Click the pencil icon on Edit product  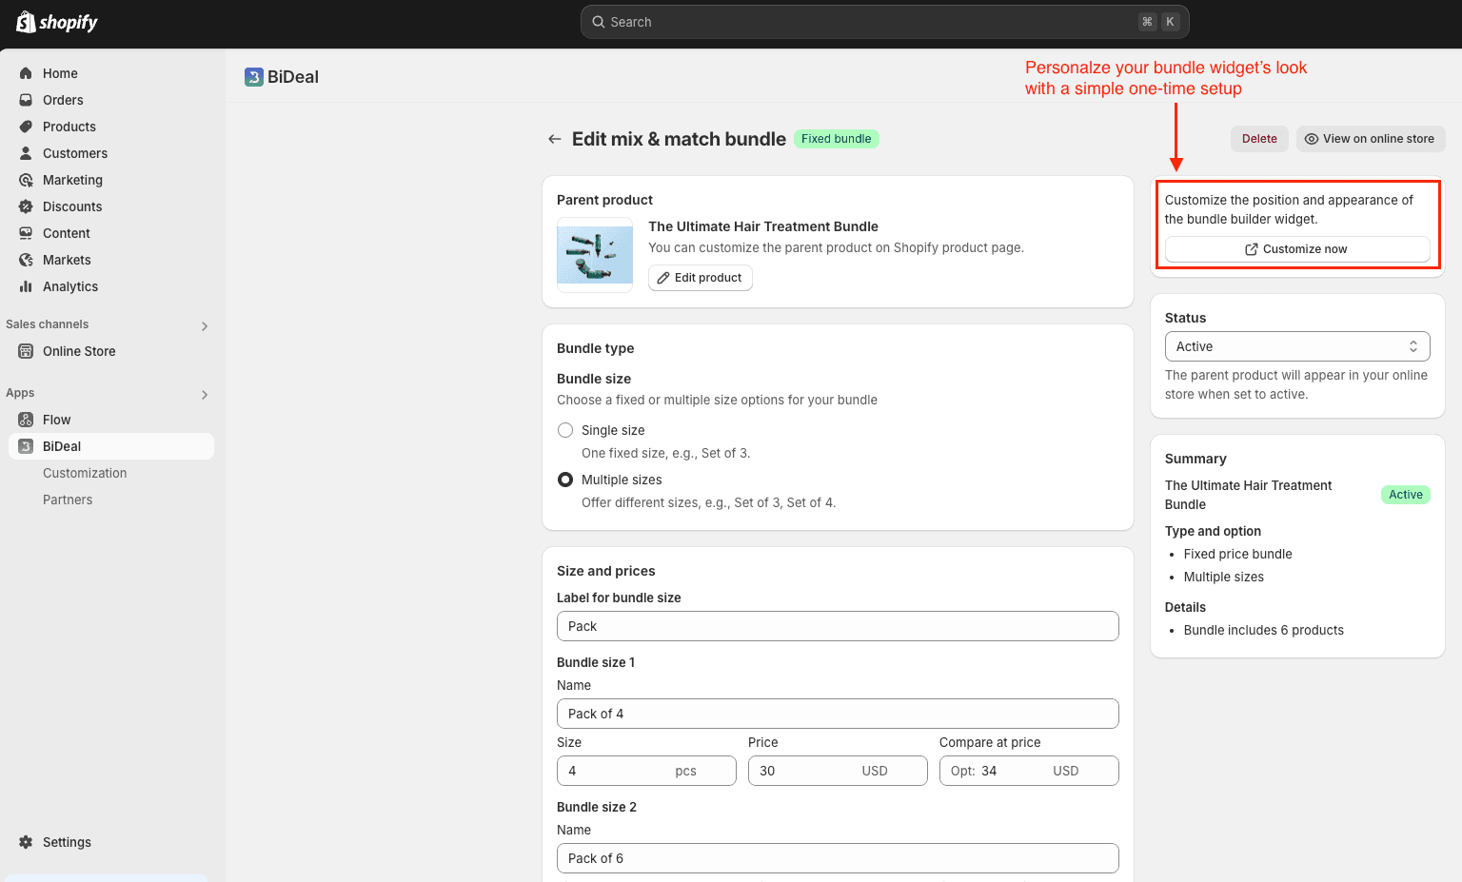point(663,278)
